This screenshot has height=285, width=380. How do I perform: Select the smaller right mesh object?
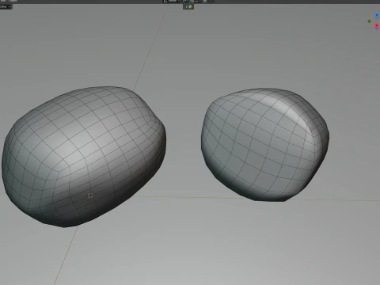coord(265,145)
